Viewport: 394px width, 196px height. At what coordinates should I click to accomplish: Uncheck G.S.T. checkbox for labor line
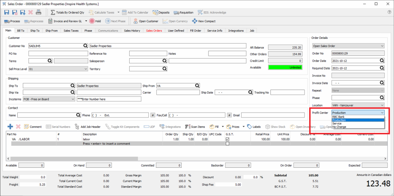pos(227,139)
